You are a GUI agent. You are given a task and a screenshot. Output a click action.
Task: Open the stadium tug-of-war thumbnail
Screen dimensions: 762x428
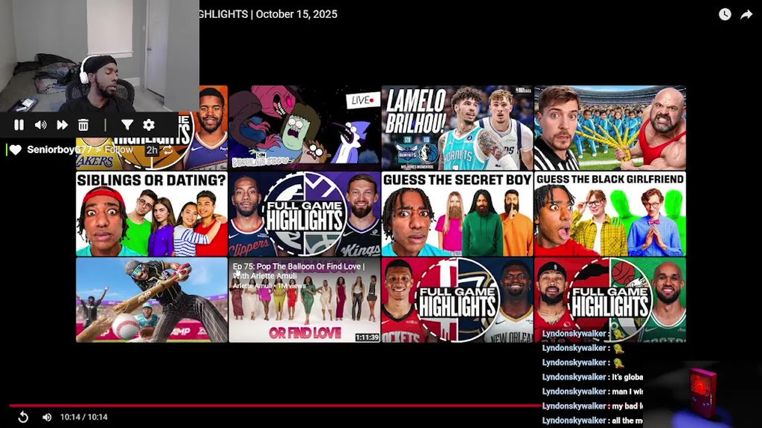tap(610, 128)
